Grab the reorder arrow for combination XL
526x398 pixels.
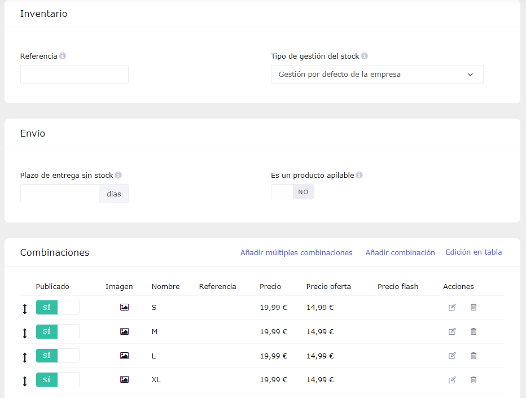point(24,381)
